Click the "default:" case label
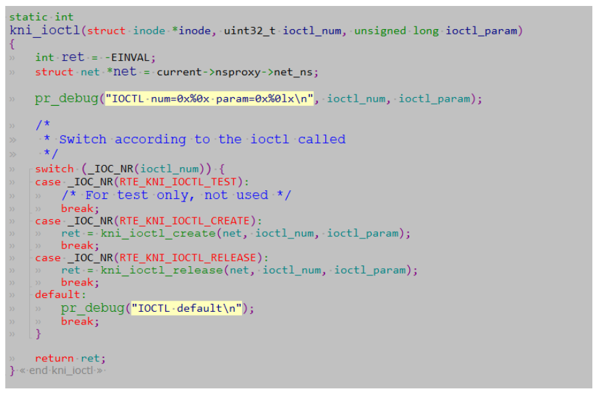The width and height of the screenshot is (595, 395). pos(61,295)
